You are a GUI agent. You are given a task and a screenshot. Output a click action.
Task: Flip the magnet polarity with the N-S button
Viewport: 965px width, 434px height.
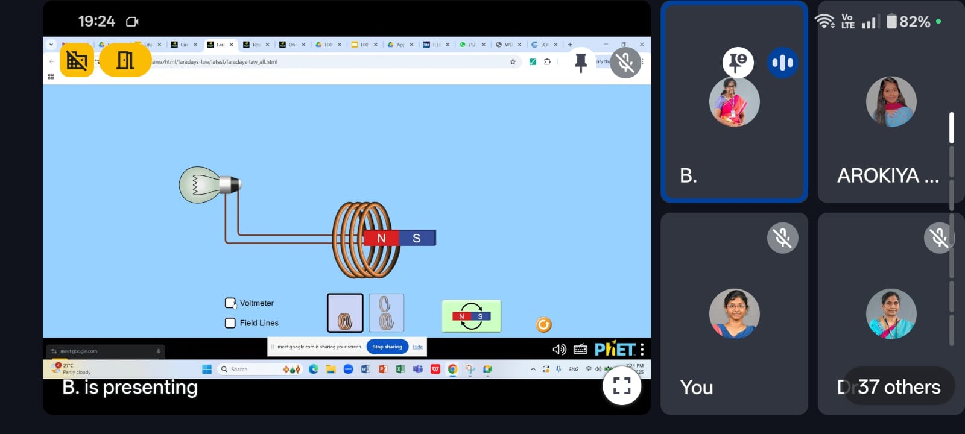coord(472,316)
